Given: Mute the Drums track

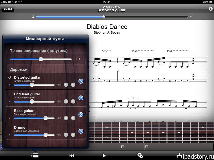Looking at the screenshot, I should pyautogui.click(x=73, y=135).
